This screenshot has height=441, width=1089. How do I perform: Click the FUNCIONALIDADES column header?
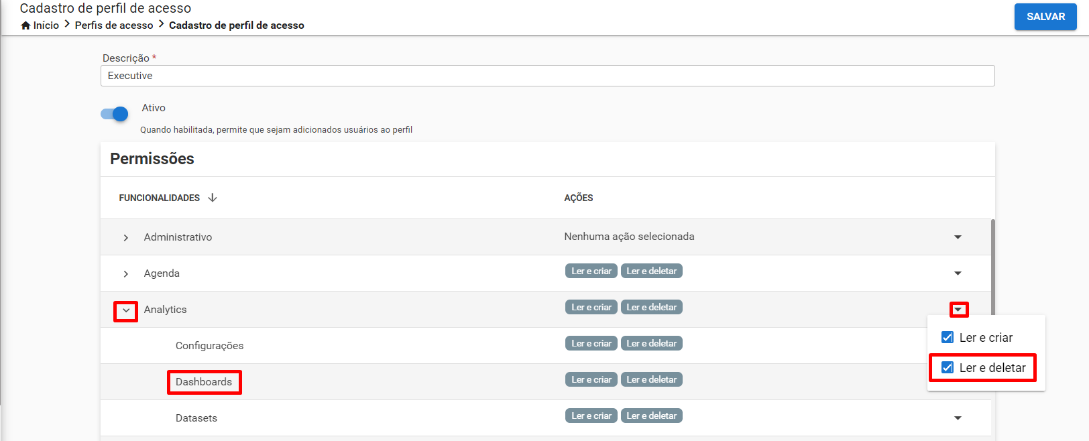tap(160, 198)
